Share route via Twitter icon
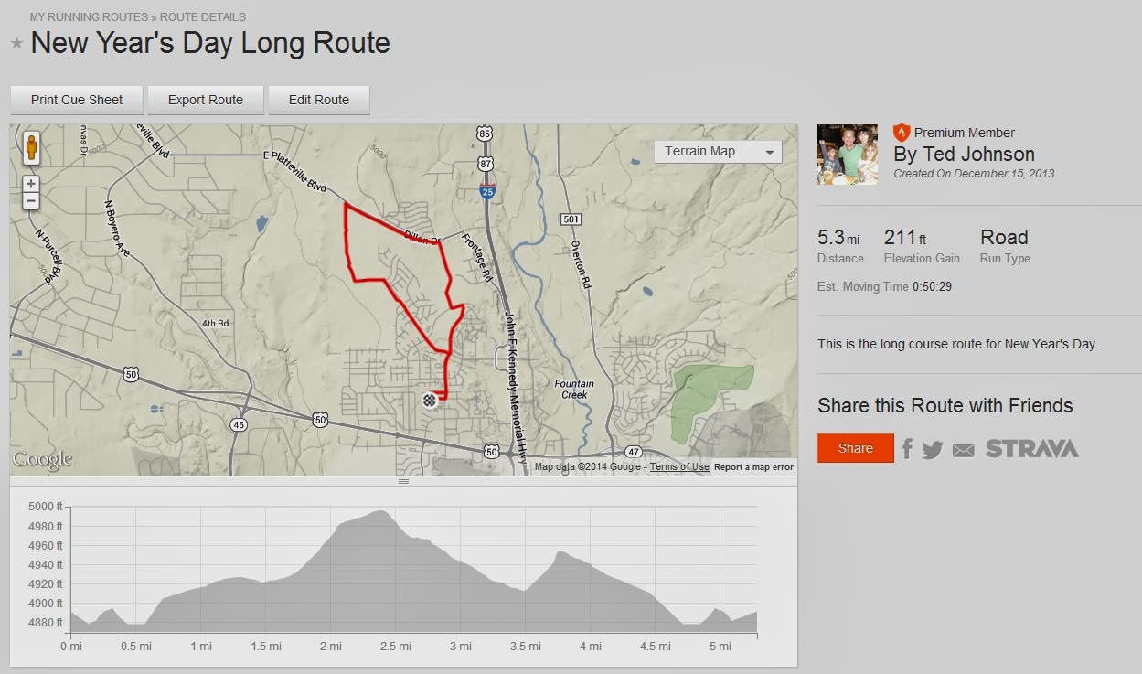The height and width of the screenshot is (674, 1142). pyautogui.click(x=933, y=449)
